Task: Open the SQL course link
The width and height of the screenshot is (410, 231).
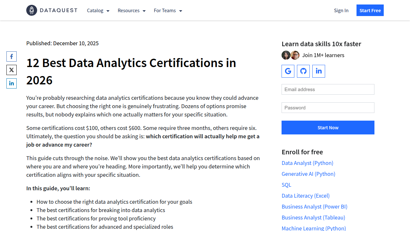Action: pyautogui.click(x=286, y=185)
